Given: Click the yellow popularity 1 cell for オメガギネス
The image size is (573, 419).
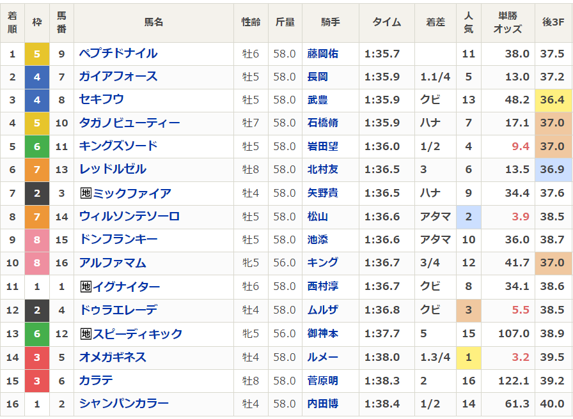Looking at the screenshot, I should (468, 357).
